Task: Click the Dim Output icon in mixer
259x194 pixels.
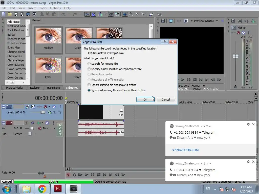Action: [246, 21]
